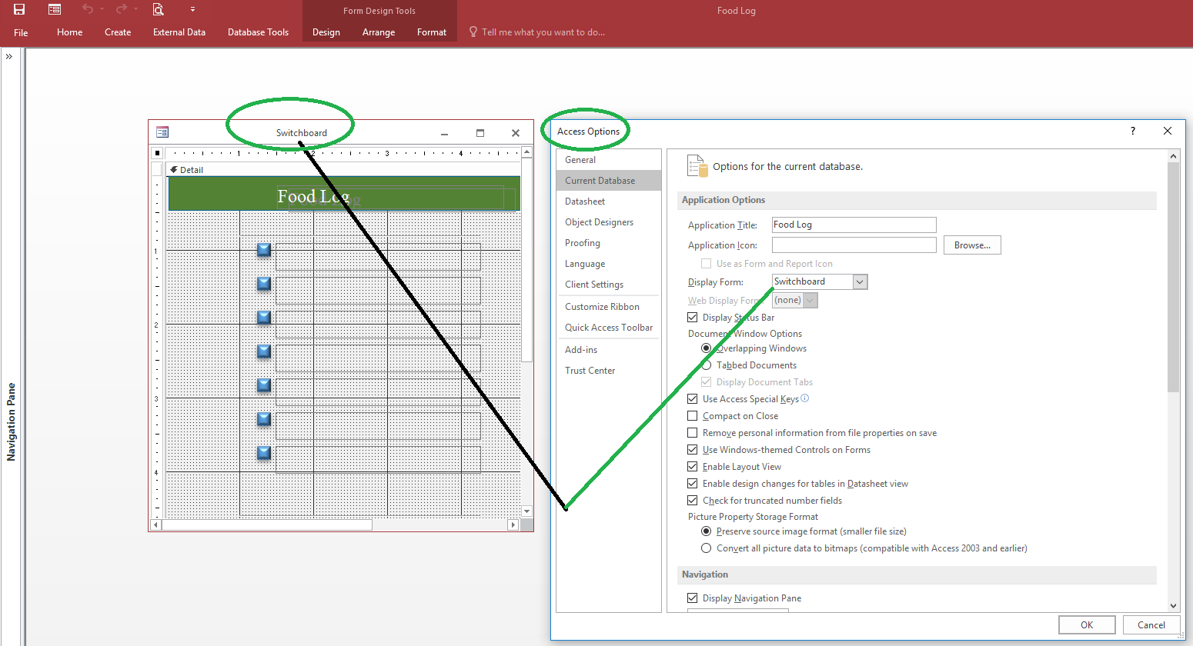Click the Browse button for application icon
Viewport: 1193px width, 646px height.
[972, 245]
